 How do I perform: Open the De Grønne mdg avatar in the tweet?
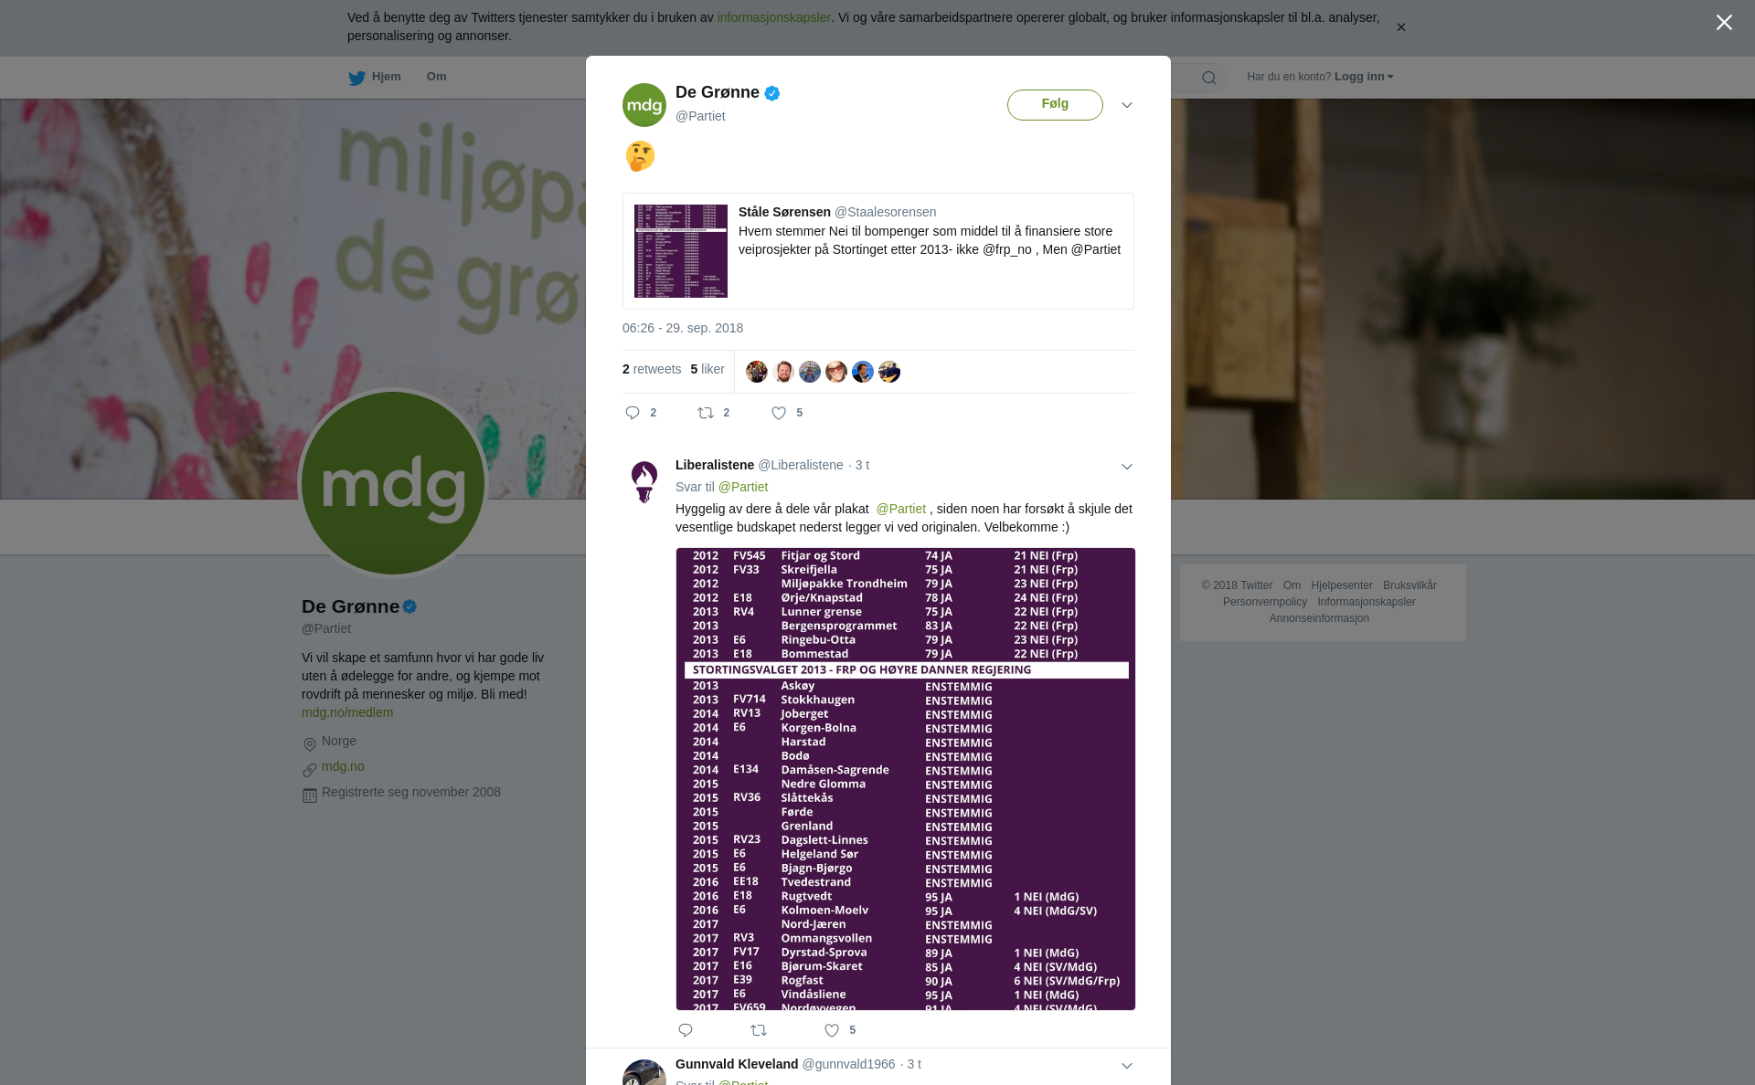click(x=644, y=105)
